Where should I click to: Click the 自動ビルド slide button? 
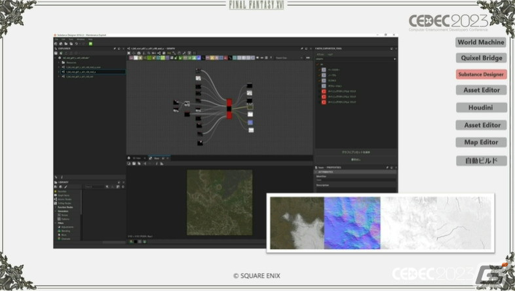(481, 161)
